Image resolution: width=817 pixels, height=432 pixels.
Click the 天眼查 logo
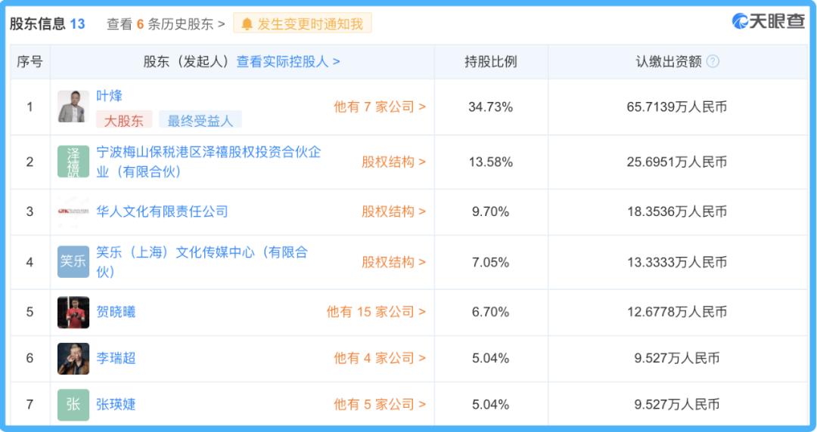(769, 22)
